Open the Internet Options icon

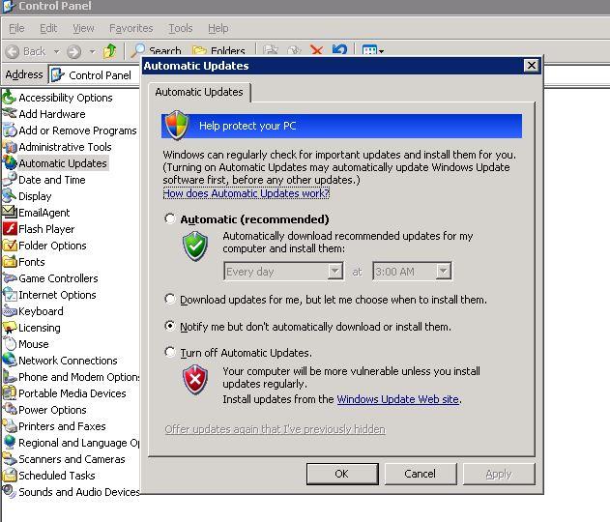[x=9, y=295]
